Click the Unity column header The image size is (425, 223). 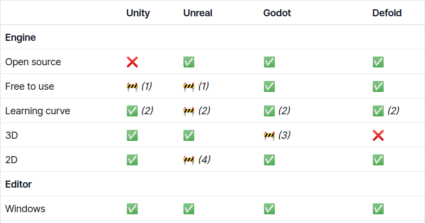coord(138,13)
